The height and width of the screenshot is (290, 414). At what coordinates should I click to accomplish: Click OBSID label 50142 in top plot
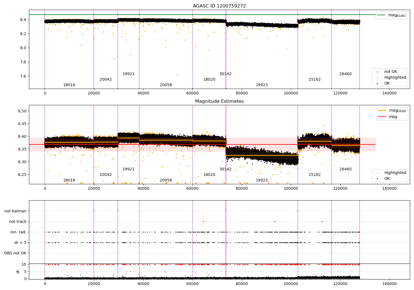[225, 74]
